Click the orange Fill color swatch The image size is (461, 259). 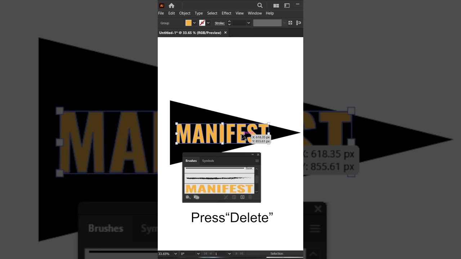[x=188, y=23]
